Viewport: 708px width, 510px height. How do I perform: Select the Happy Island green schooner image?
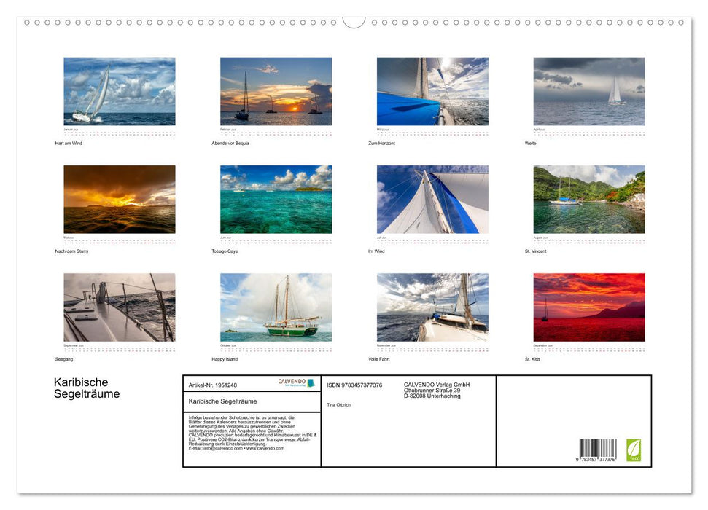point(276,307)
